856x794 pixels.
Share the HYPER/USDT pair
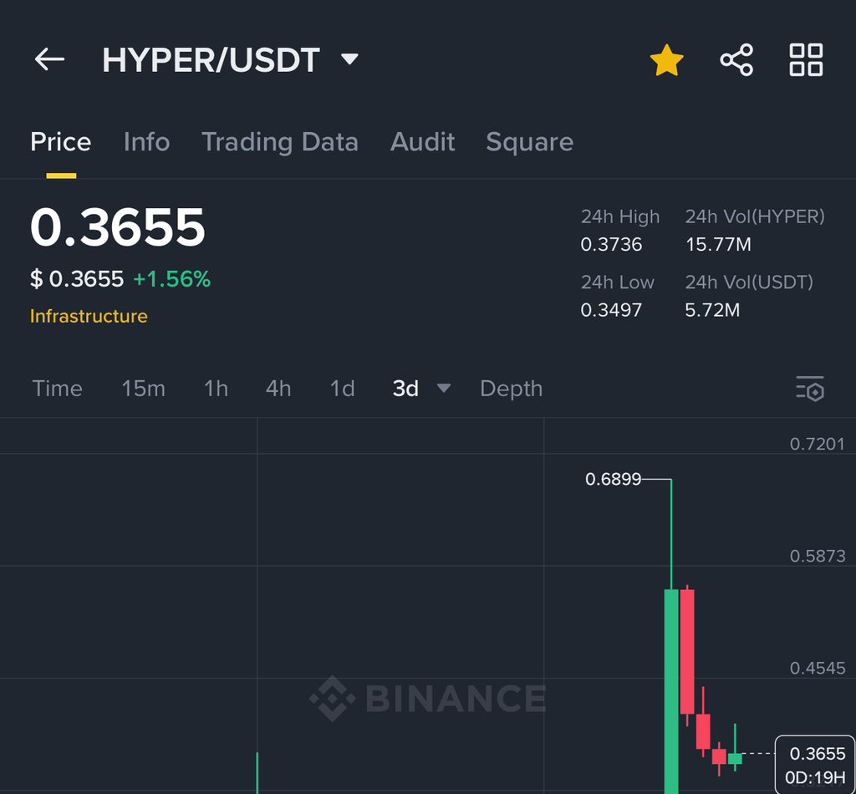click(736, 60)
